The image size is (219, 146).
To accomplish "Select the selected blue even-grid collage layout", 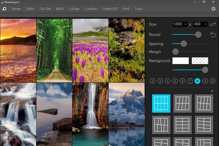I will coord(161,103).
